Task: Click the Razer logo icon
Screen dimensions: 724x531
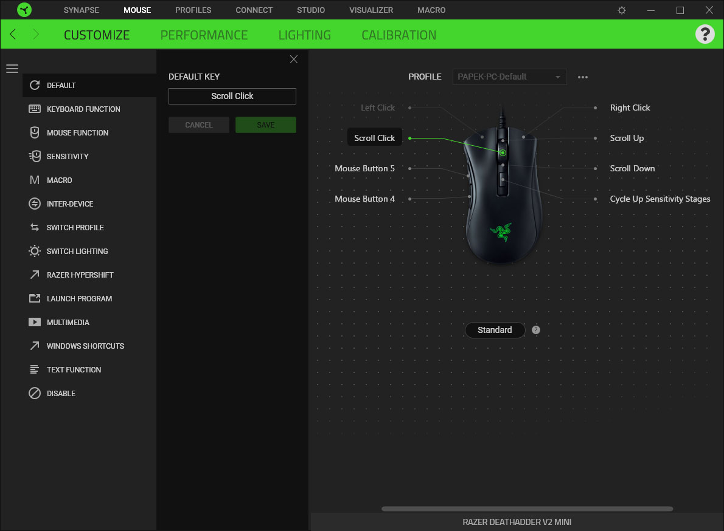Action: (24, 10)
